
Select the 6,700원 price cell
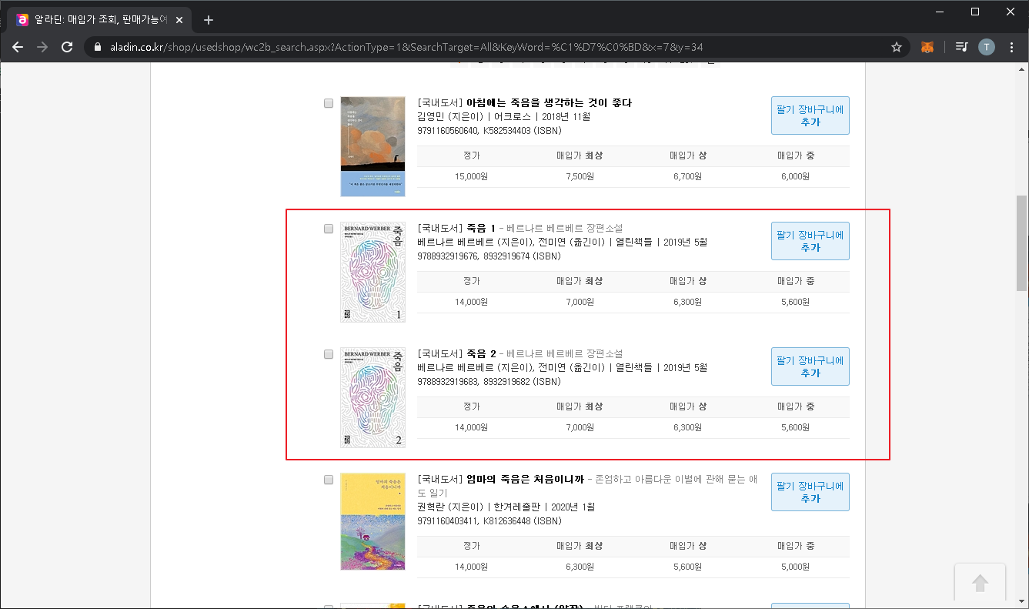pyautogui.click(x=687, y=176)
